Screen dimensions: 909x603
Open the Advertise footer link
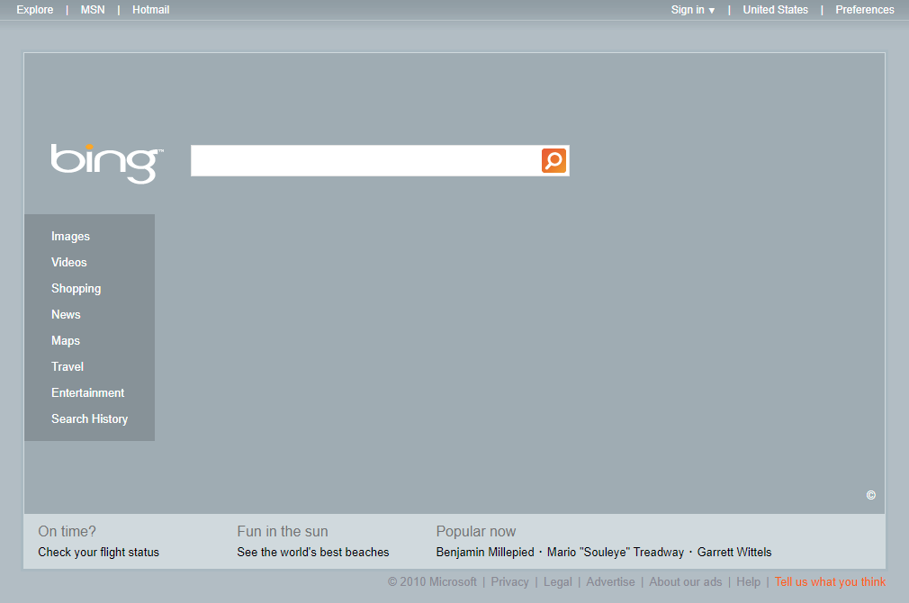(610, 582)
